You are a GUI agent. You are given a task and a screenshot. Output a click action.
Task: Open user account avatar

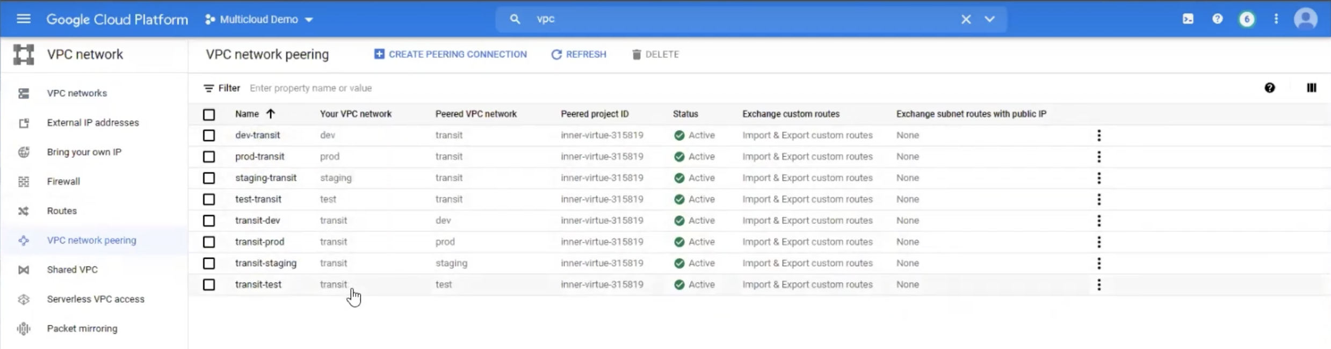[1305, 19]
